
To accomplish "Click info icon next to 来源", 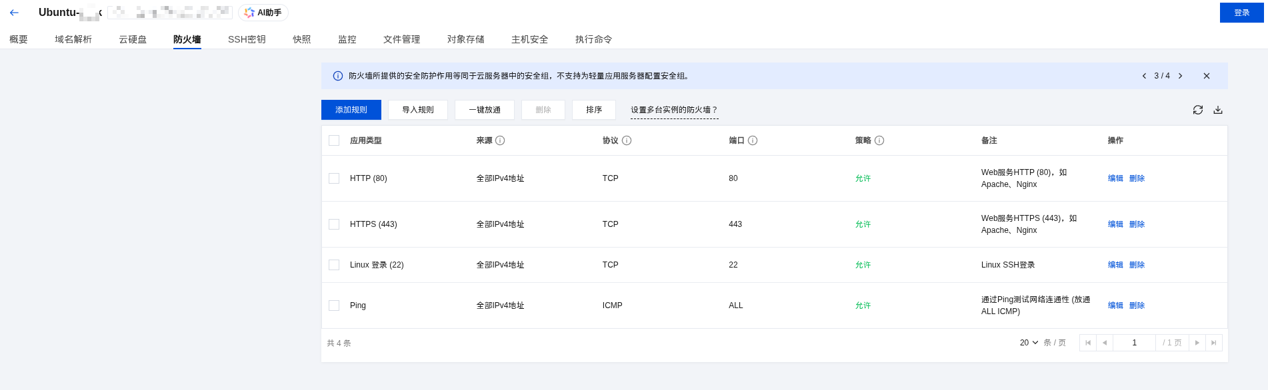I will coord(500,140).
